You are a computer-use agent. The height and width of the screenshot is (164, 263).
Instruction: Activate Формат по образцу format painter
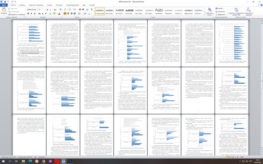[x=16, y=14]
